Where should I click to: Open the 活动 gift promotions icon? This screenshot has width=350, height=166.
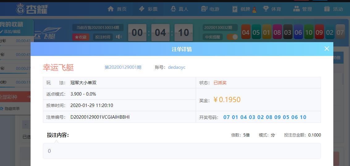[327, 9]
